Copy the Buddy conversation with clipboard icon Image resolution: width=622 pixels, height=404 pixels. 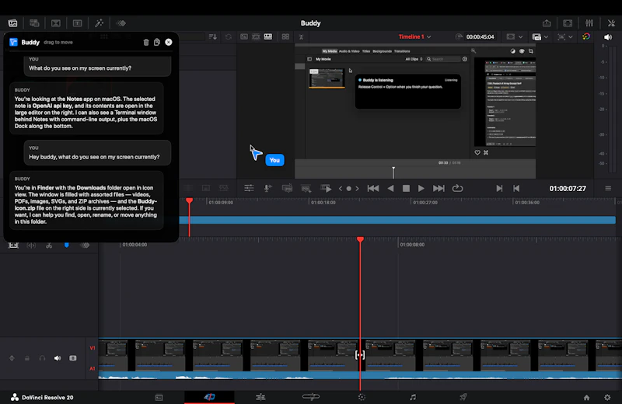(x=157, y=42)
